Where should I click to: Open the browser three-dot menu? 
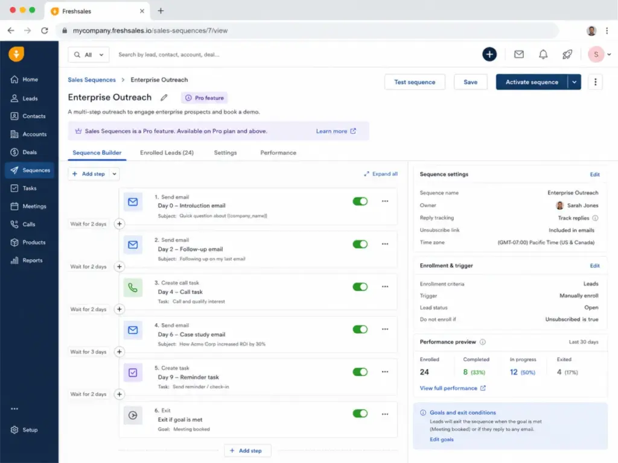pyautogui.click(x=607, y=31)
